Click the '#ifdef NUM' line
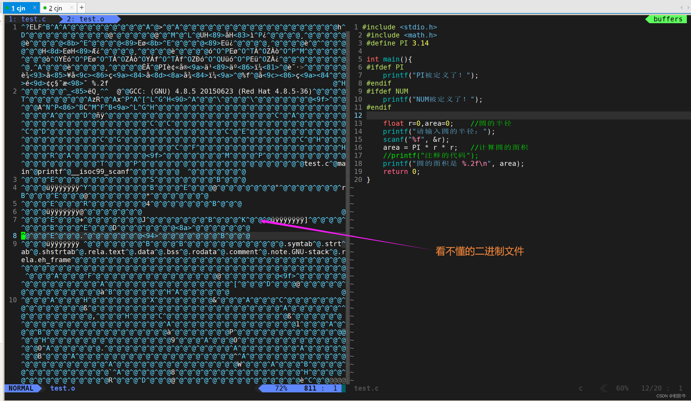Viewport: 691px width, 401px height. pyautogui.click(x=387, y=91)
